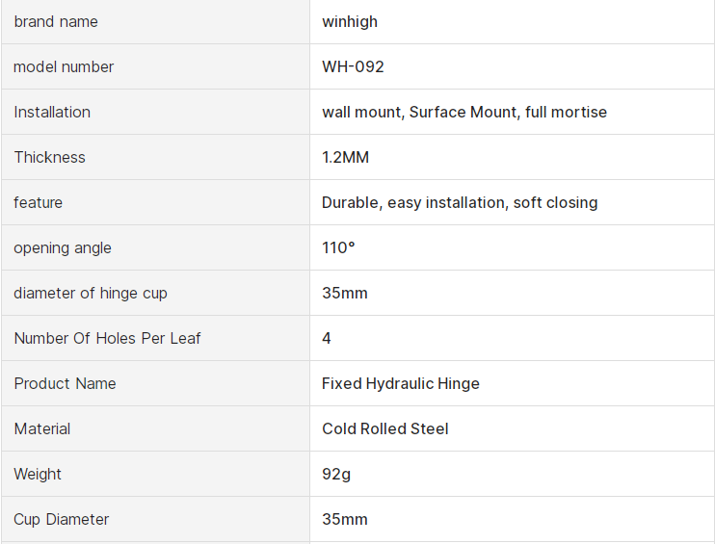The width and height of the screenshot is (715, 544).
Task: Click the 'Installation' row label
Action: tap(52, 112)
